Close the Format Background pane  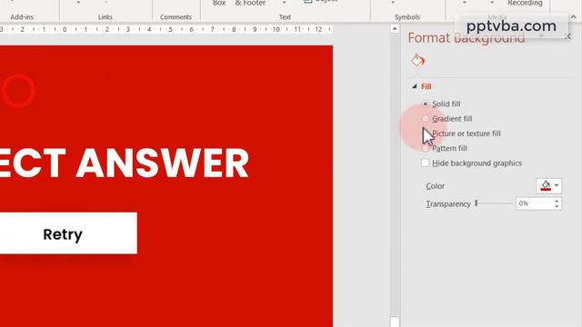(x=567, y=36)
